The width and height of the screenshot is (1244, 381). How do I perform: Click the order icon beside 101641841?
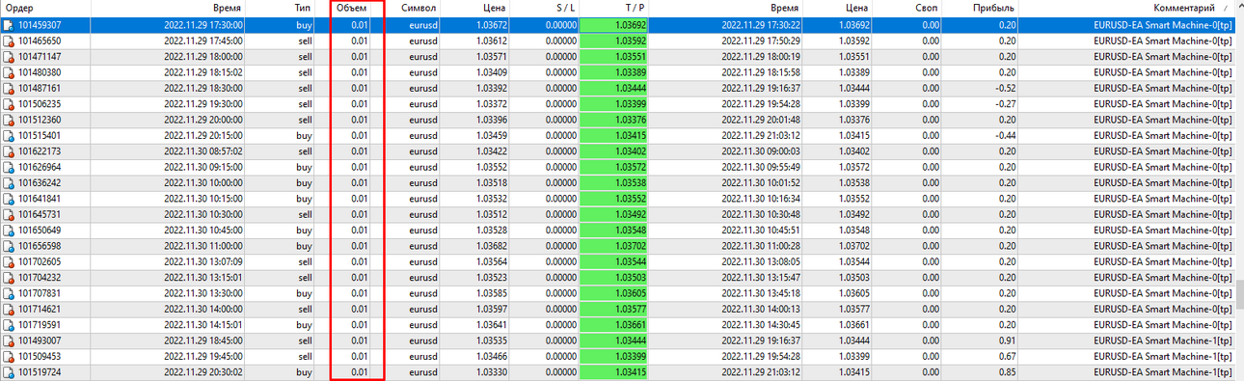(x=9, y=199)
